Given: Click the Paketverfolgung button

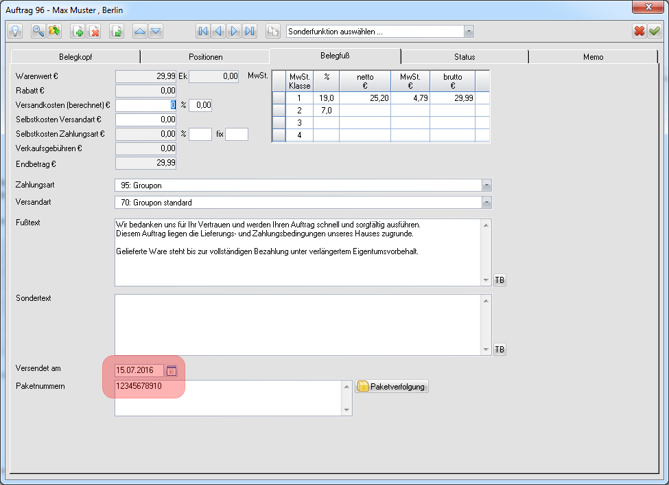Looking at the screenshot, I should pos(392,386).
